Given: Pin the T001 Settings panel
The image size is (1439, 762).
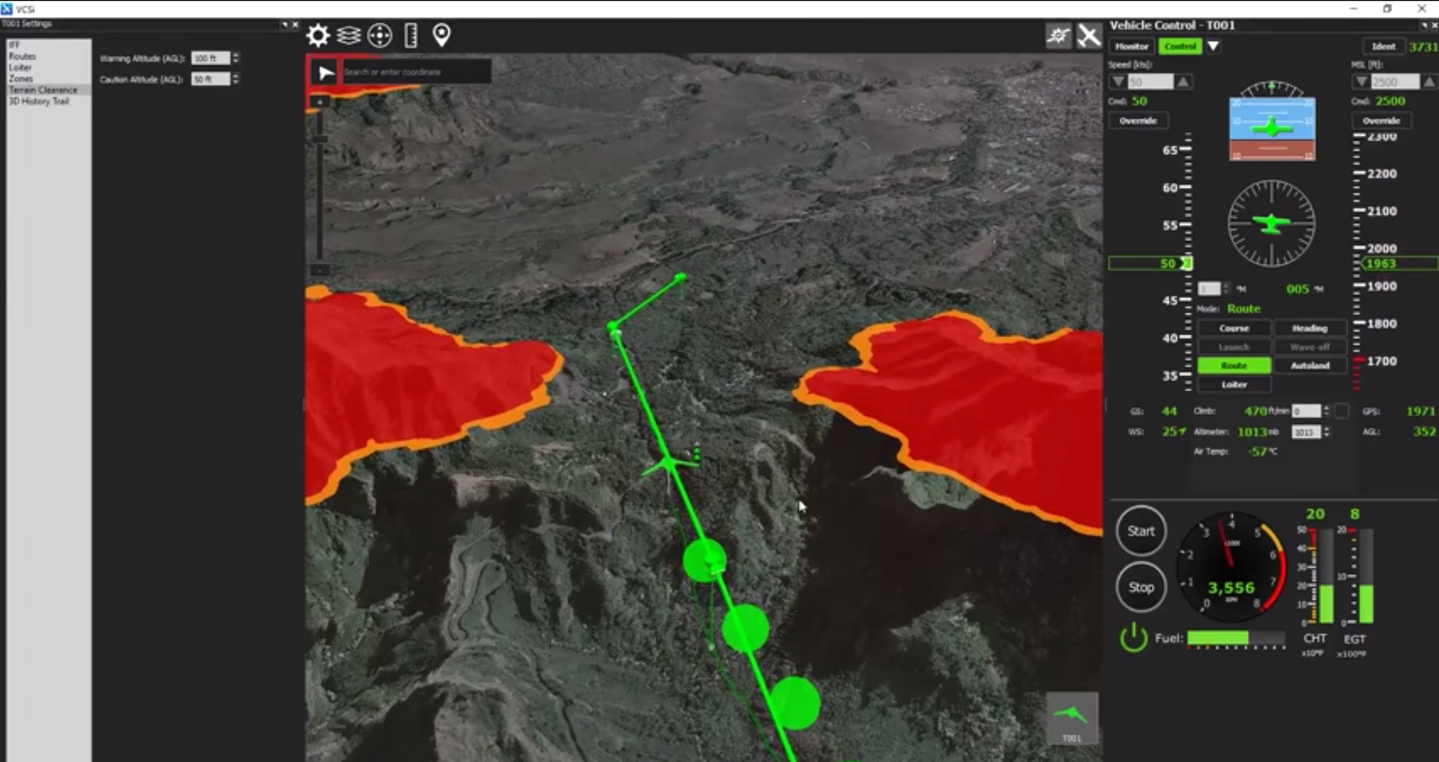Looking at the screenshot, I should tap(285, 25).
